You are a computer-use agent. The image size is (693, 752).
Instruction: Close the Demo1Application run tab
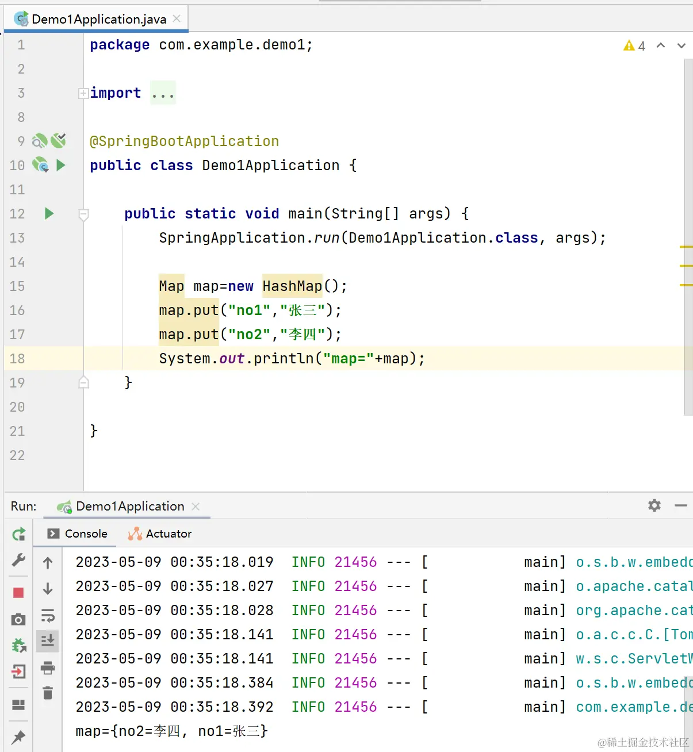pos(196,507)
